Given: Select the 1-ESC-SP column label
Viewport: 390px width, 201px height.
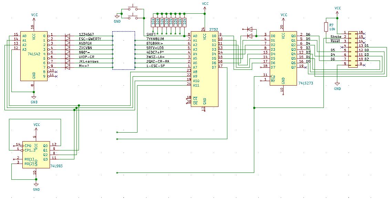Looking at the screenshot, I should coord(155,66).
